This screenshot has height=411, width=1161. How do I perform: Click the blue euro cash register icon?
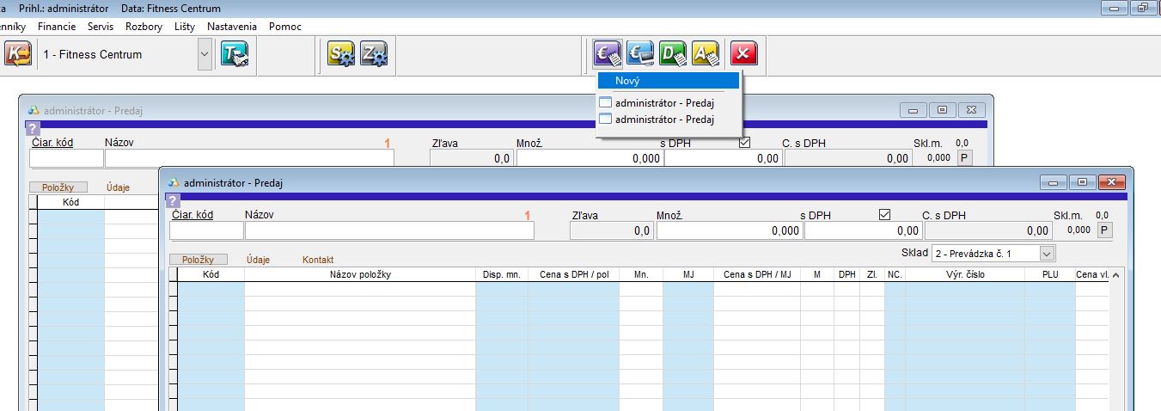(639, 55)
